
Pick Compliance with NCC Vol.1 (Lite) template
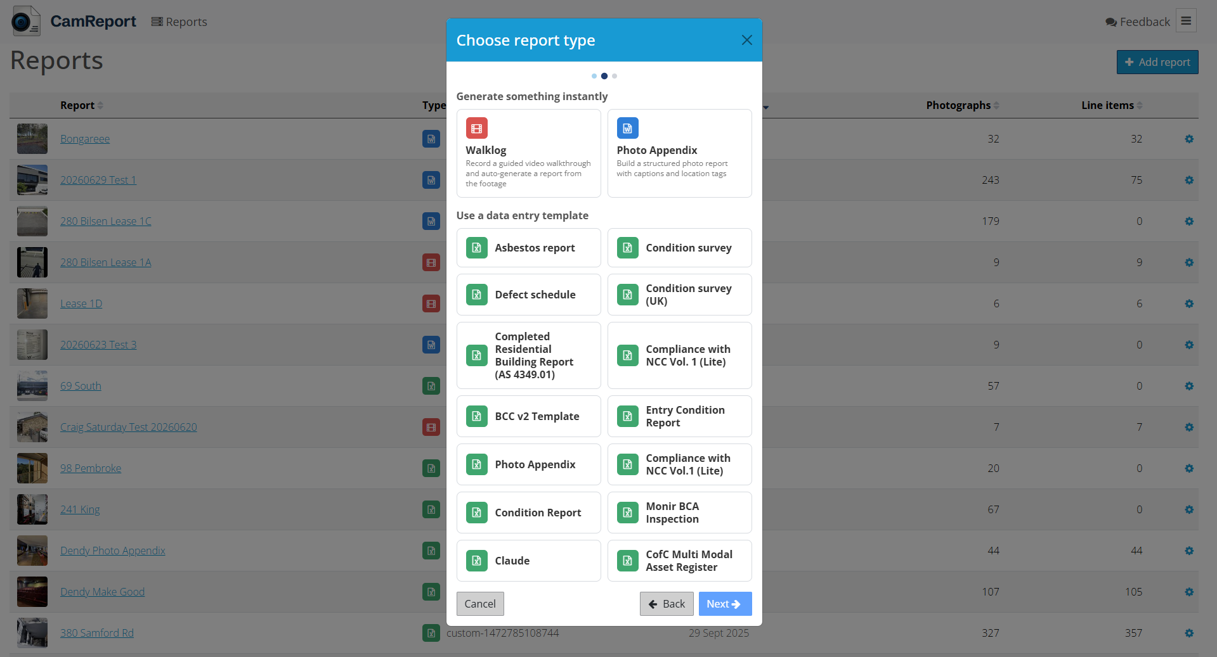click(x=679, y=464)
